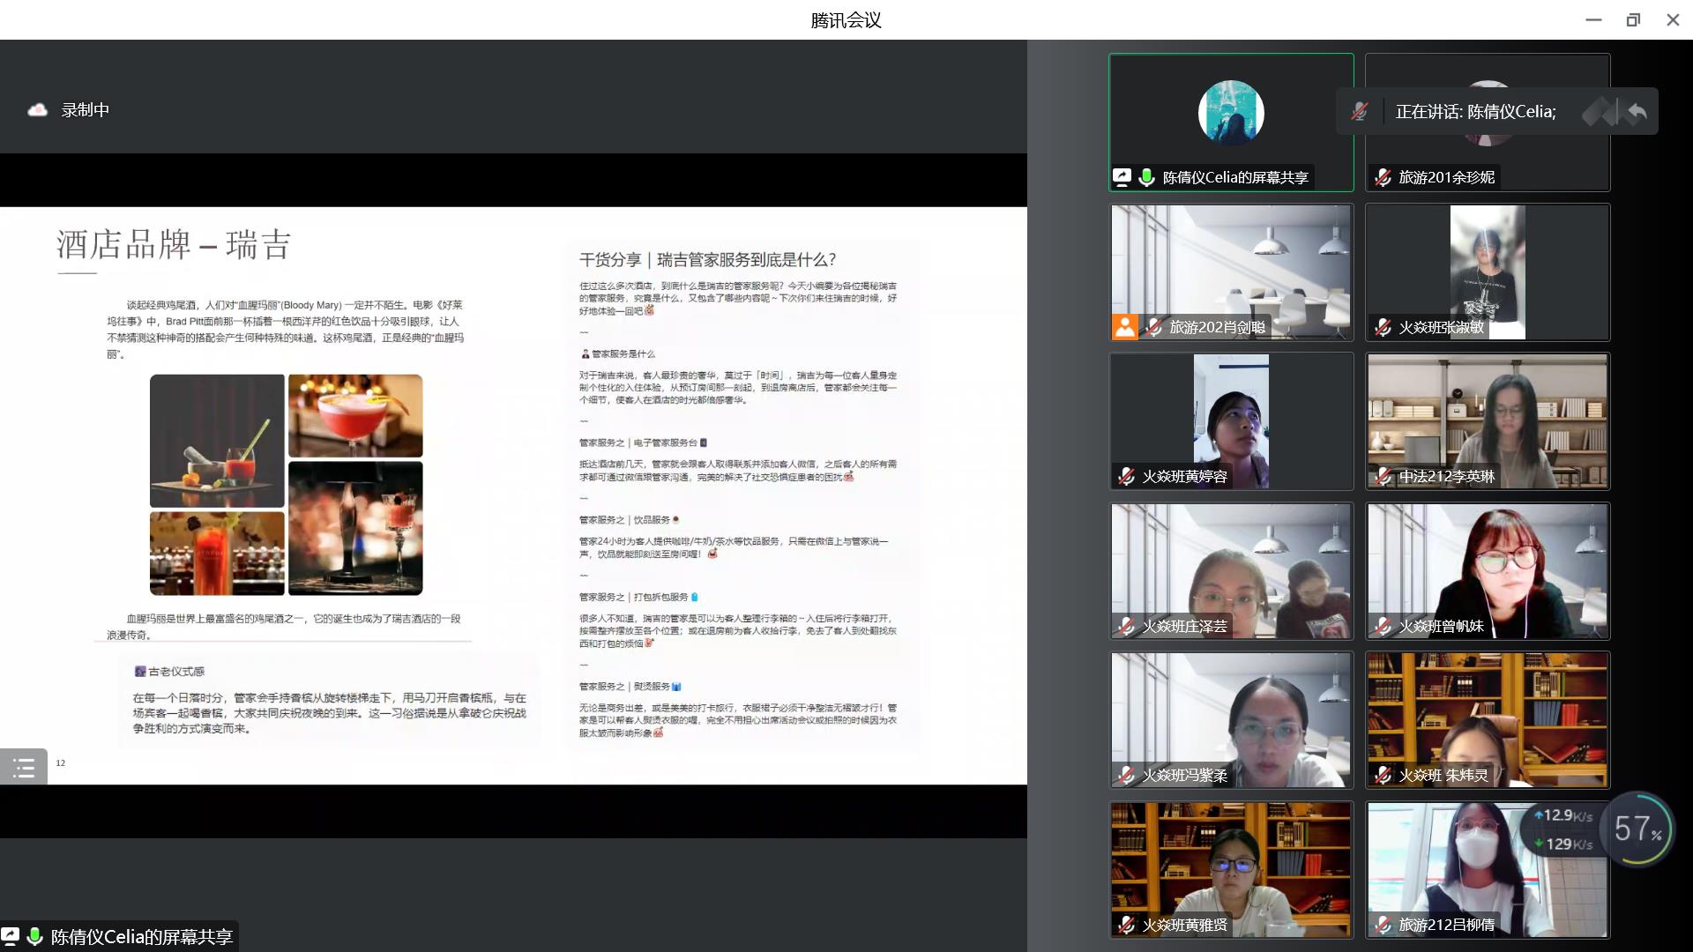The height and width of the screenshot is (952, 1693).
Task: Click the 火焱班 朱炜灵 name label
Action: point(1443,776)
